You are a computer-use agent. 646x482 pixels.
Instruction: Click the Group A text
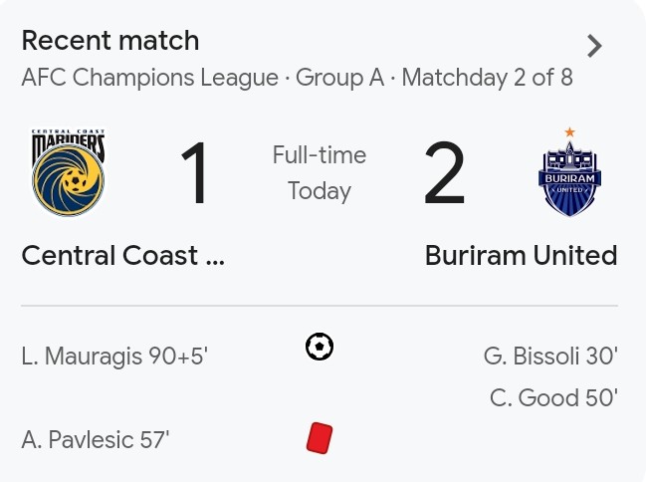point(339,78)
